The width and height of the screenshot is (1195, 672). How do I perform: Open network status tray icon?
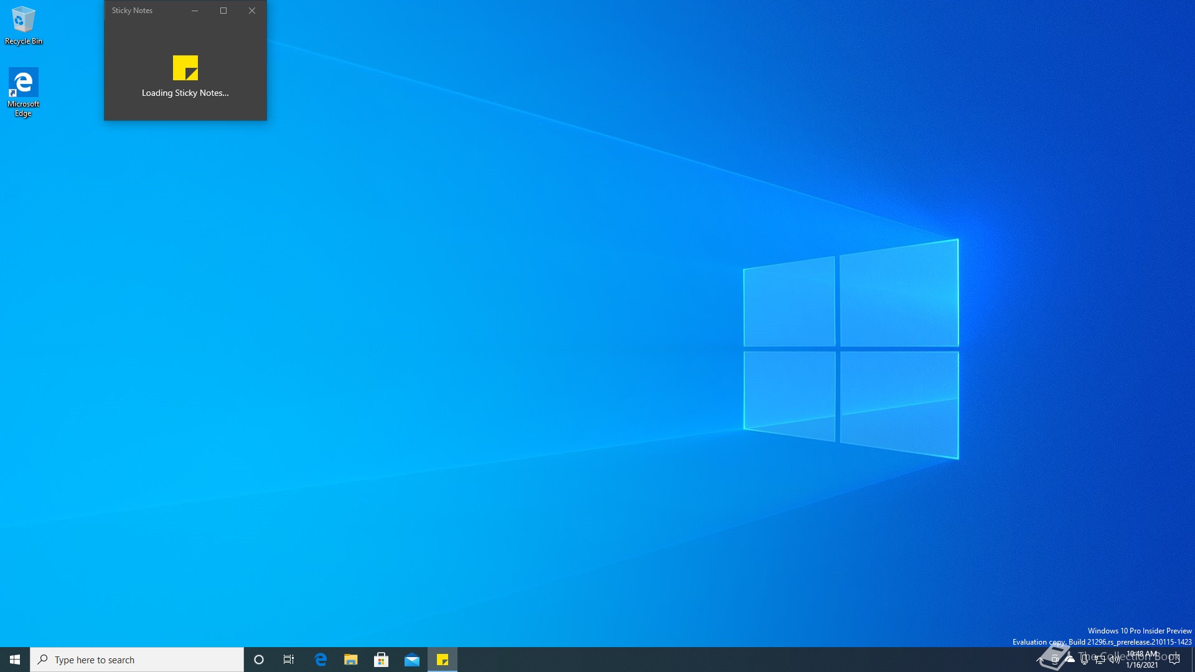tap(1100, 660)
